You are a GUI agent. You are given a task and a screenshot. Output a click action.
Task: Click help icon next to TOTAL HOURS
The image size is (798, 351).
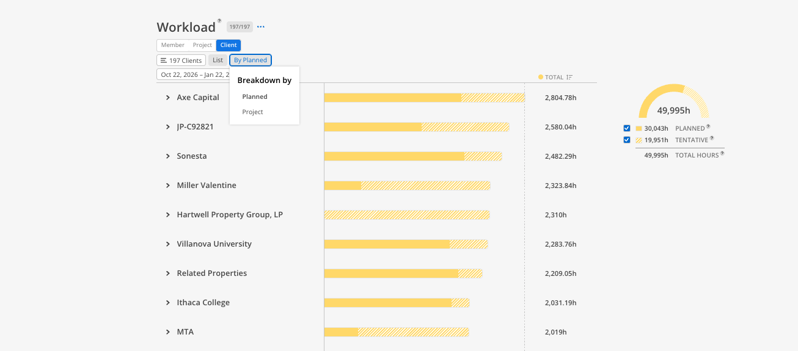point(722,153)
